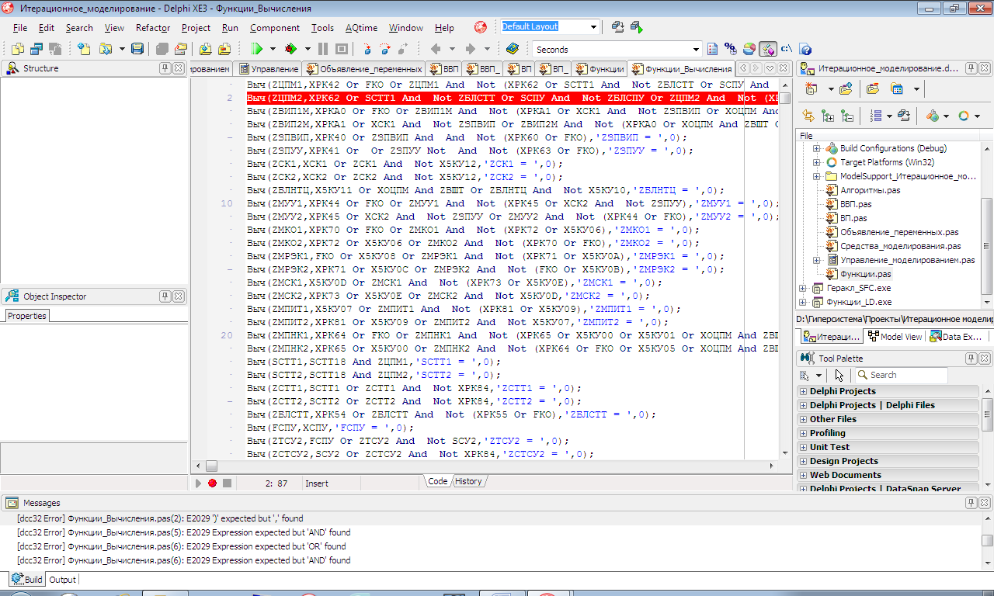Click the Run Without Debugging bug icon
This screenshot has width=994, height=596.
(x=290, y=49)
